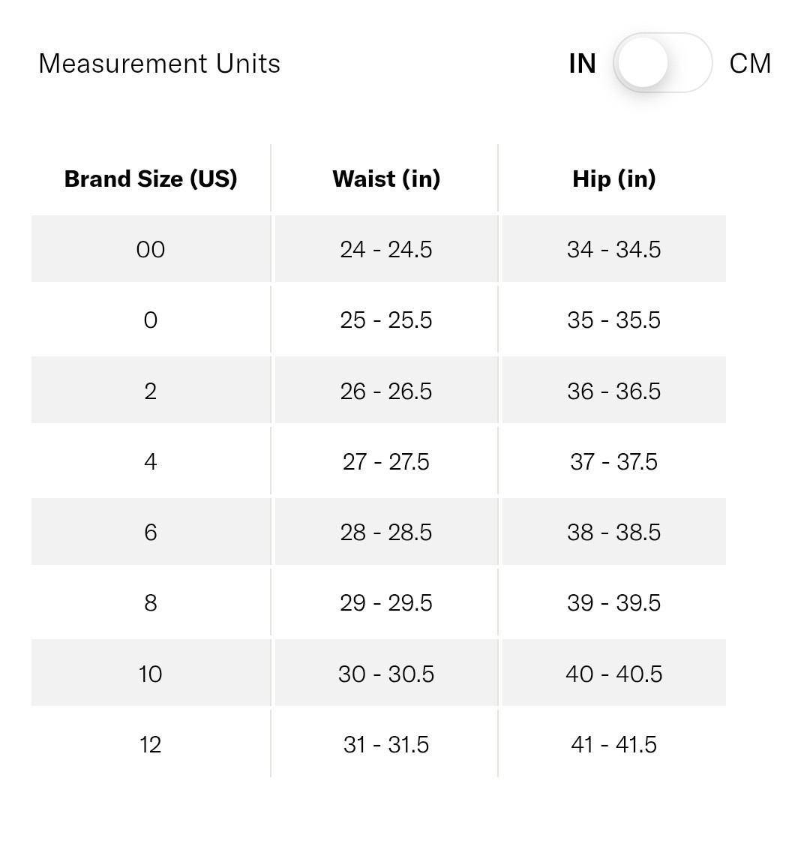Click the Hip (in) column header

(x=613, y=179)
